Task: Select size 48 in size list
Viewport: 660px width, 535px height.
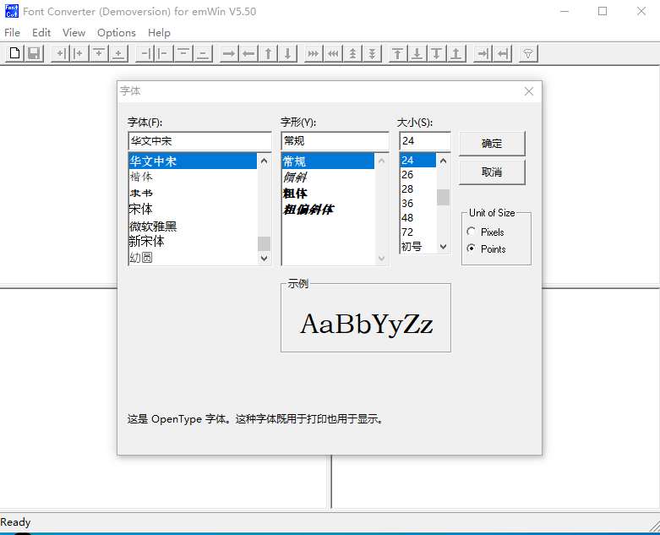Action: tap(418, 217)
